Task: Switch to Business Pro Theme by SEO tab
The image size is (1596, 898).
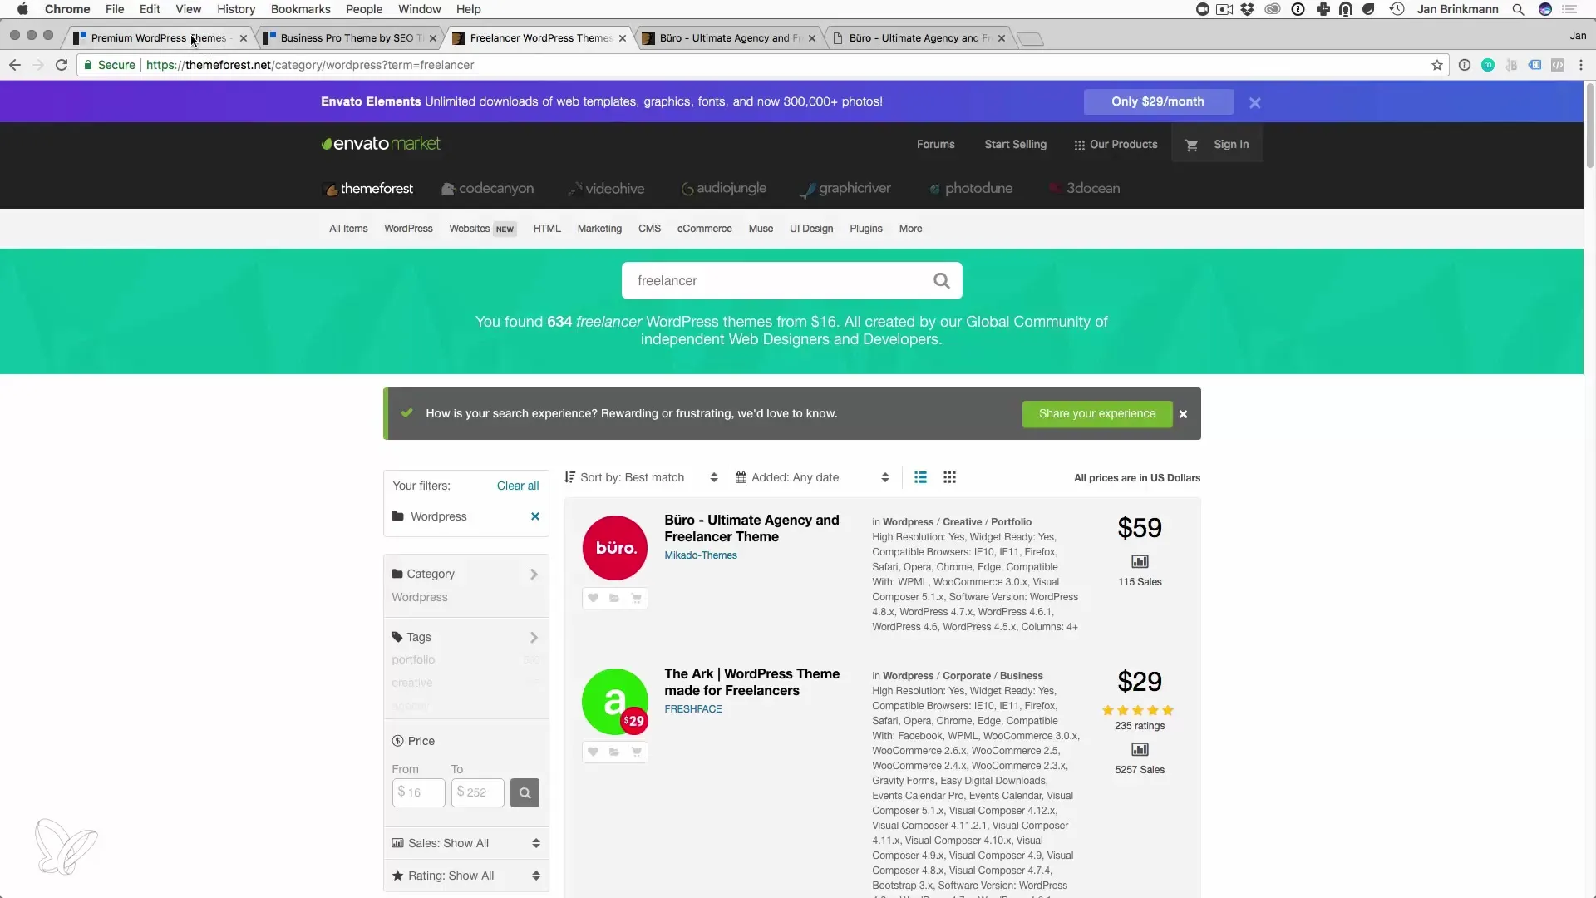Action: 350,38
